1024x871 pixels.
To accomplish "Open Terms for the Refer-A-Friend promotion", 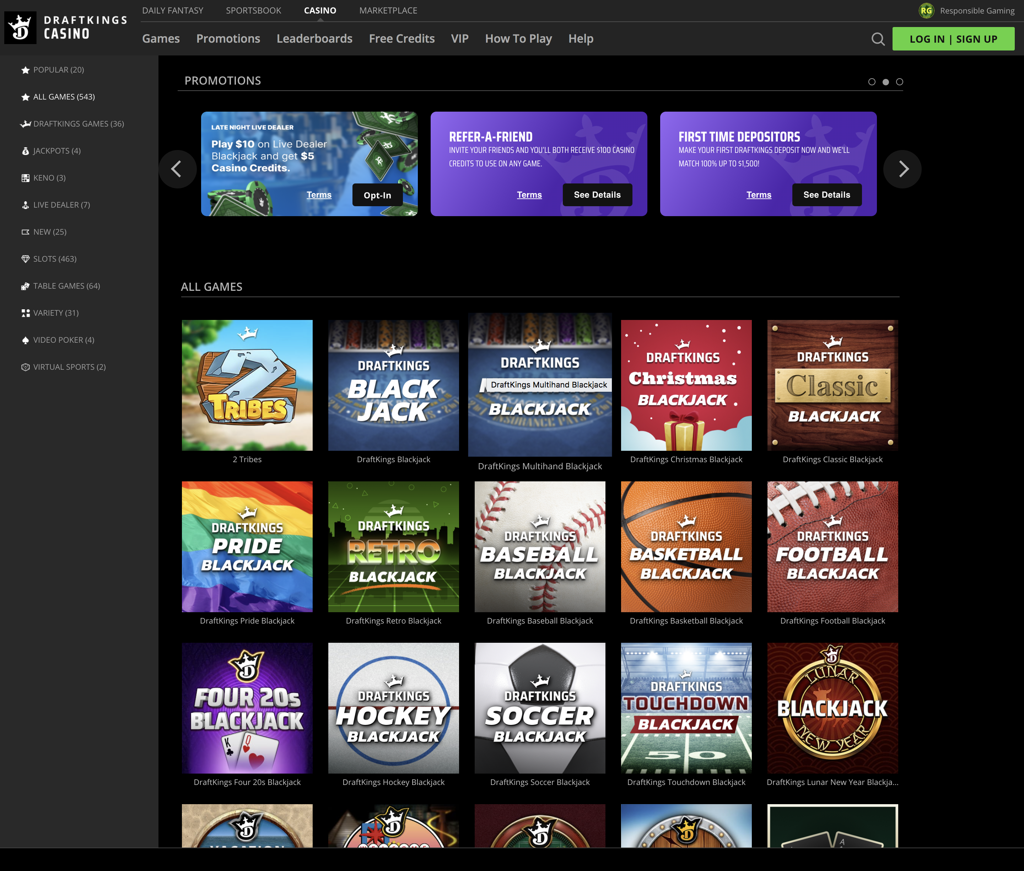I will coord(529,195).
